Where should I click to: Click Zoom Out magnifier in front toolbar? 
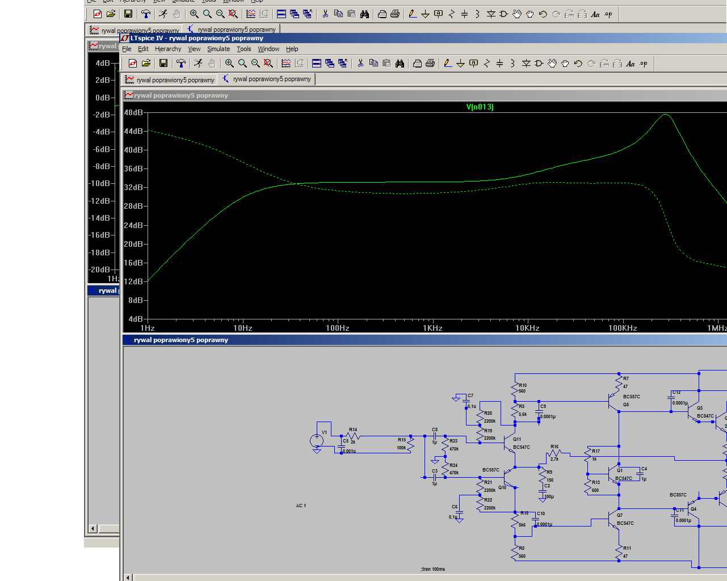[x=255, y=64]
